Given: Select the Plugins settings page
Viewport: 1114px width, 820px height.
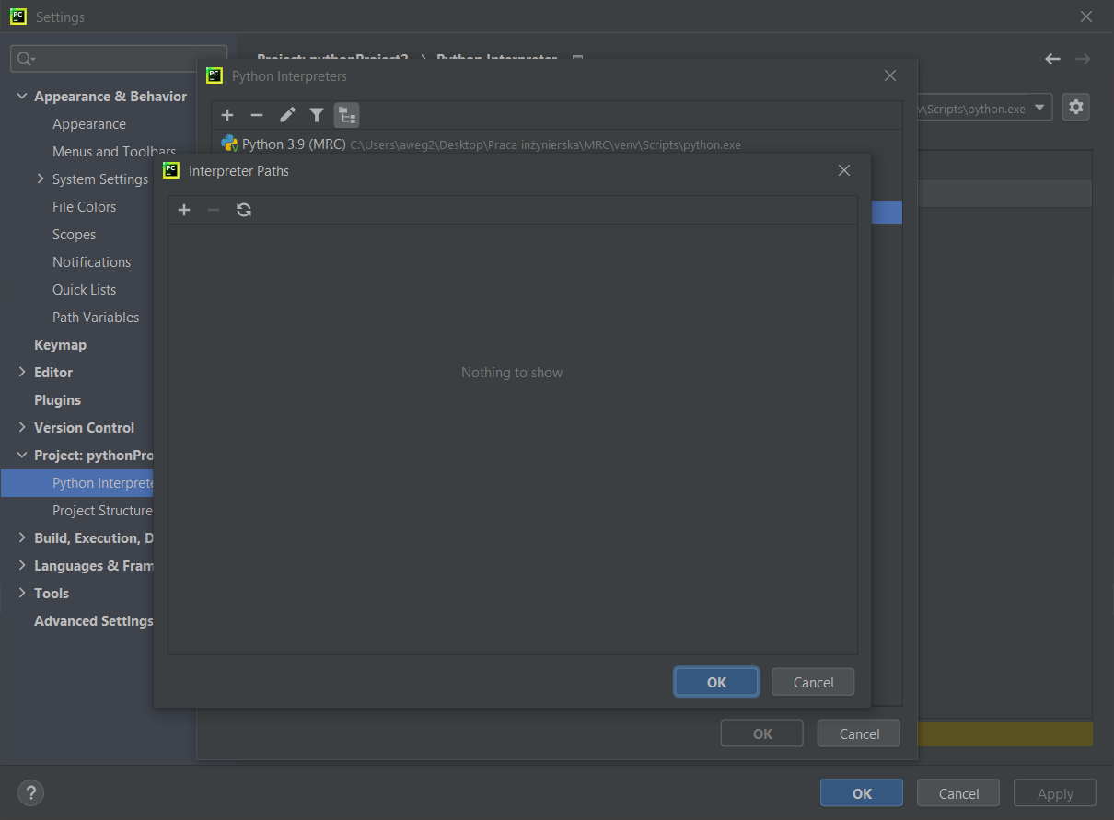Looking at the screenshot, I should (57, 400).
